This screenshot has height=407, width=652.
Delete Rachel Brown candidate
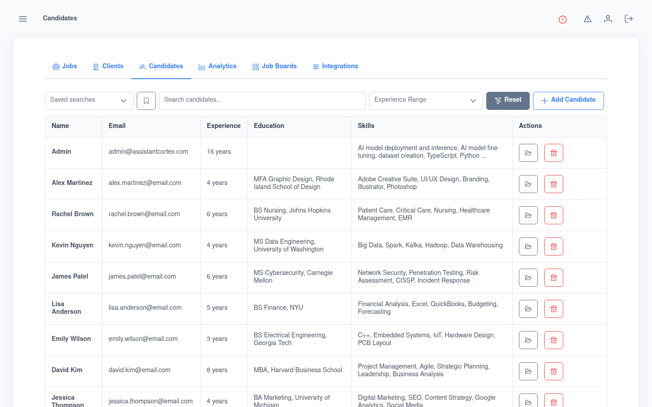[x=554, y=215]
